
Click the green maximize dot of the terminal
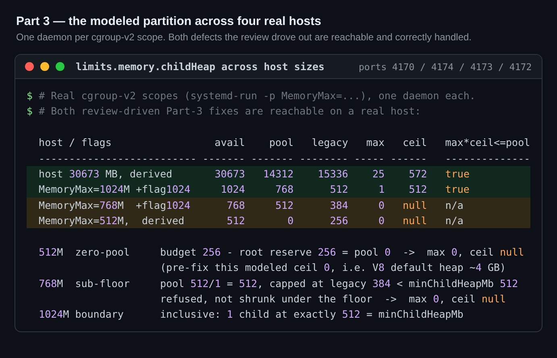60,67
